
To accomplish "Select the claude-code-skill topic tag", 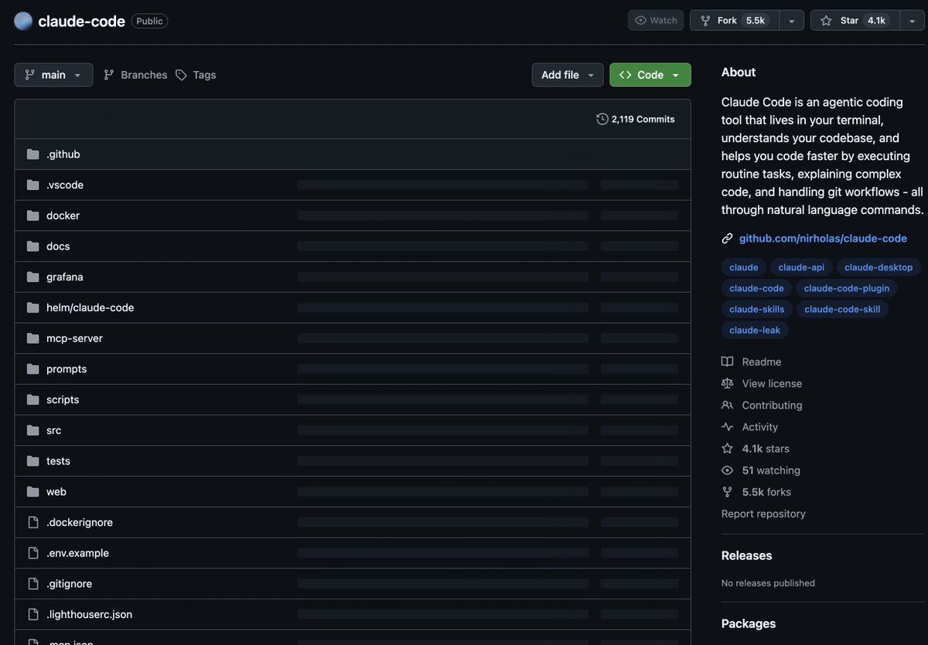I will [842, 309].
